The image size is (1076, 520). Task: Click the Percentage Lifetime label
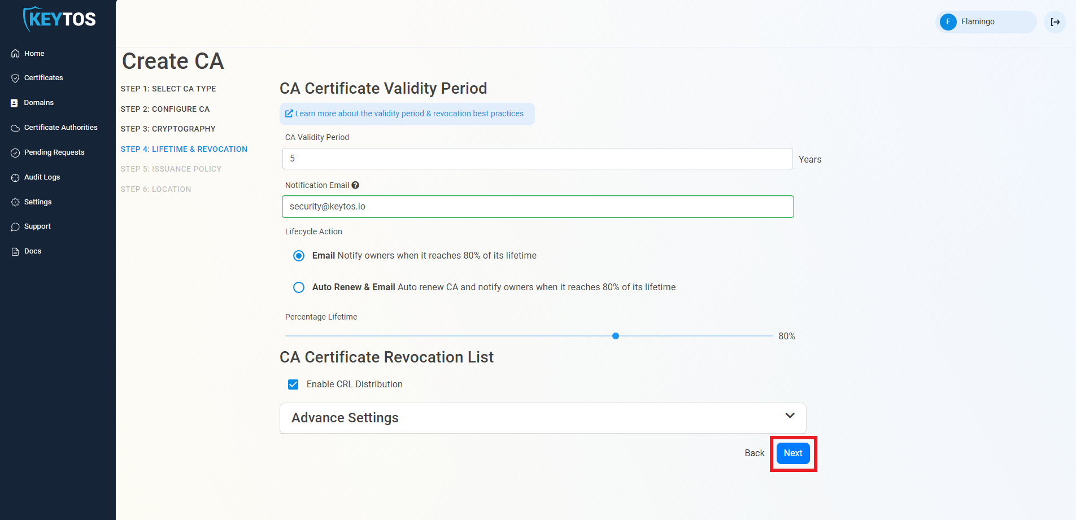321,317
